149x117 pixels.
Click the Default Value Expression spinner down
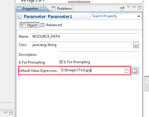click(x=126, y=72)
